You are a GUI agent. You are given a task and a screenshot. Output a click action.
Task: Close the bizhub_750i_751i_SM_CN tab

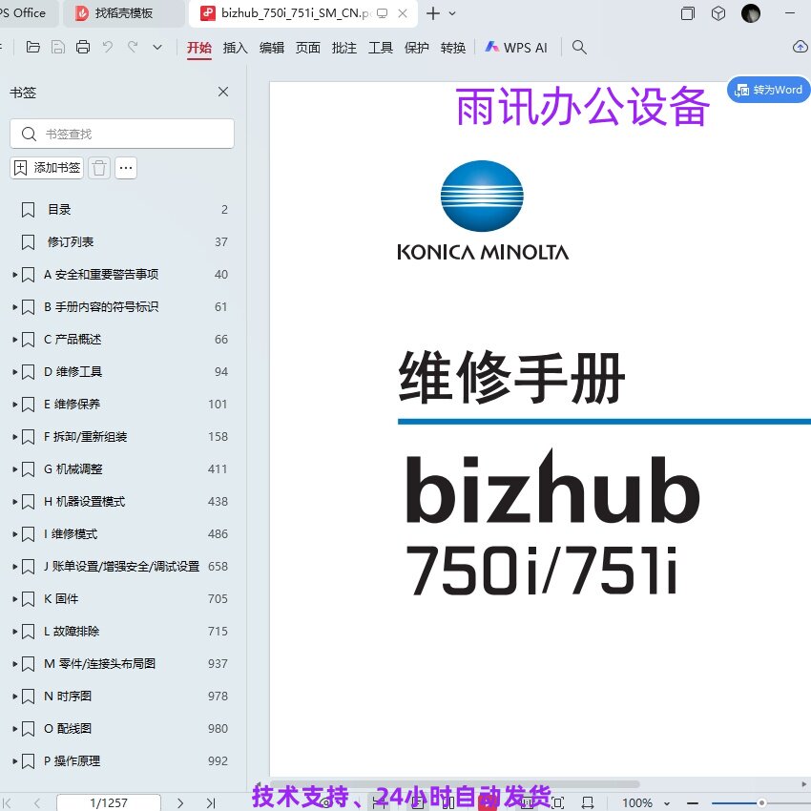pos(403,13)
